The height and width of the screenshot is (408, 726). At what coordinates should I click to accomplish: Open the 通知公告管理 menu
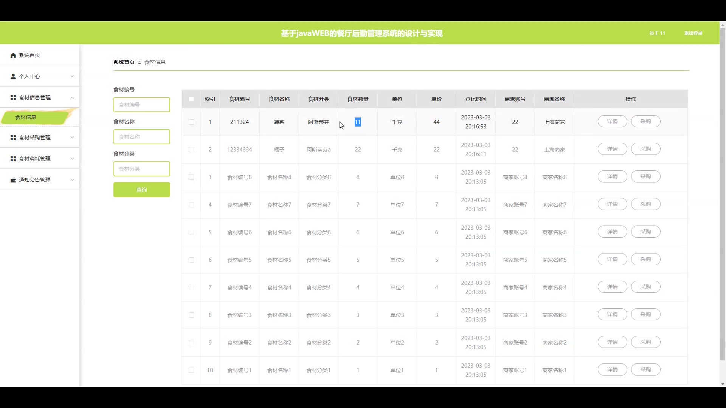point(35,180)
